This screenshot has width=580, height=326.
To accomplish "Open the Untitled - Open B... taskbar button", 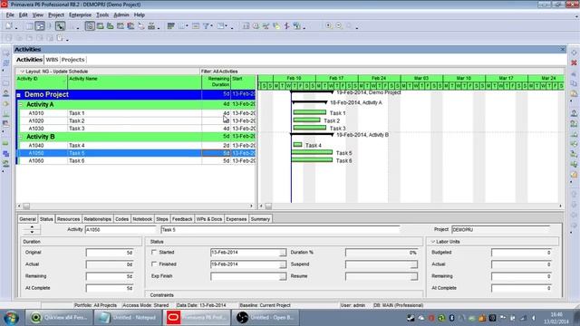I will tap(266, 318).
